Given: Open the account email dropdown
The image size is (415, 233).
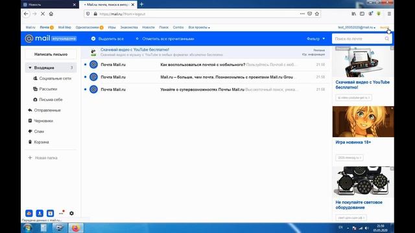Looking at the screenshot, I should [x=357, y=27].
